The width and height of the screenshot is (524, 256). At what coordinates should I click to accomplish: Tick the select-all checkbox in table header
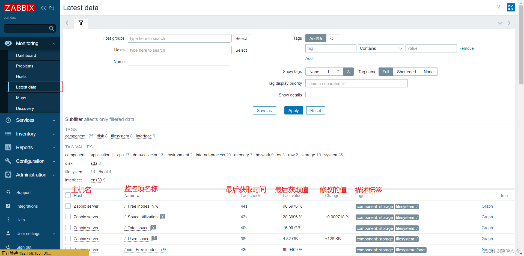[68, 195]
